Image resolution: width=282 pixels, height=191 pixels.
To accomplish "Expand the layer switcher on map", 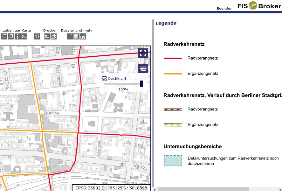I will click(x=143, y=68).
